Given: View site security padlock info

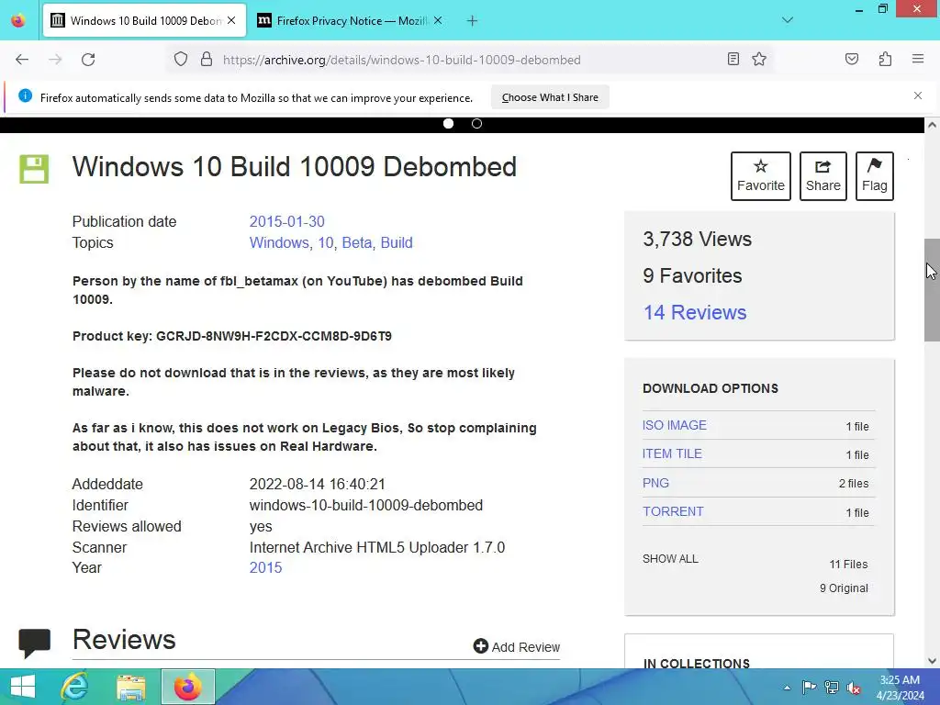Looking at the screenshot, I should tap(207, 60).
